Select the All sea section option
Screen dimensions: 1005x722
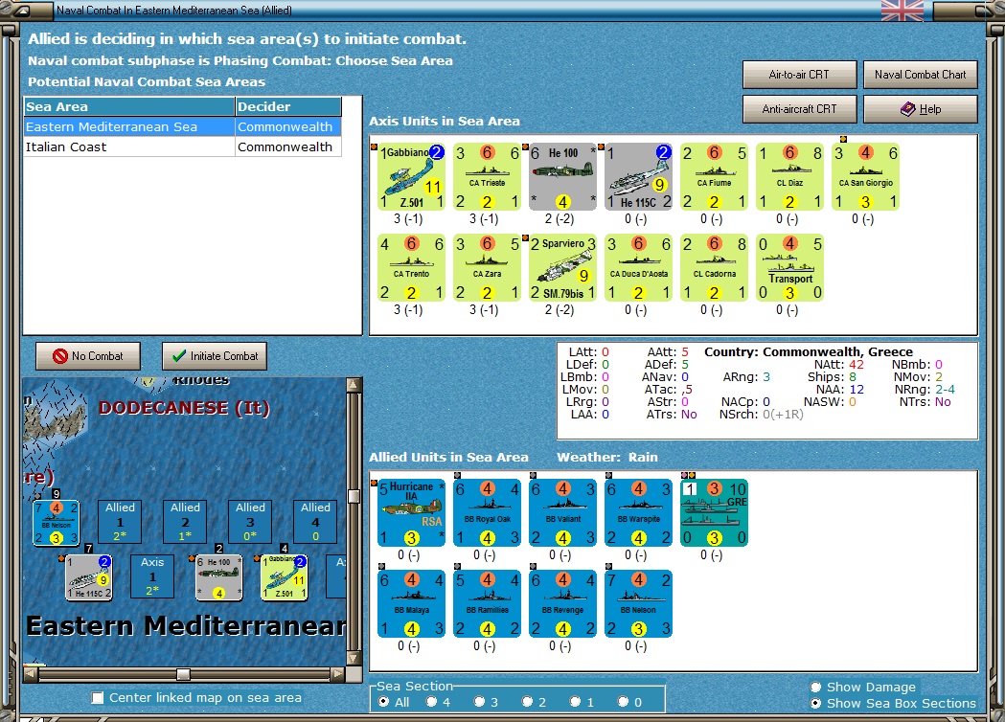click(x=383, y=702)
